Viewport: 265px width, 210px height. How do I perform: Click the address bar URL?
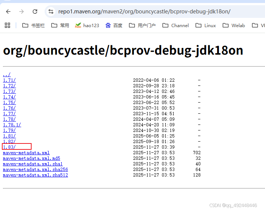coord(144,12)
